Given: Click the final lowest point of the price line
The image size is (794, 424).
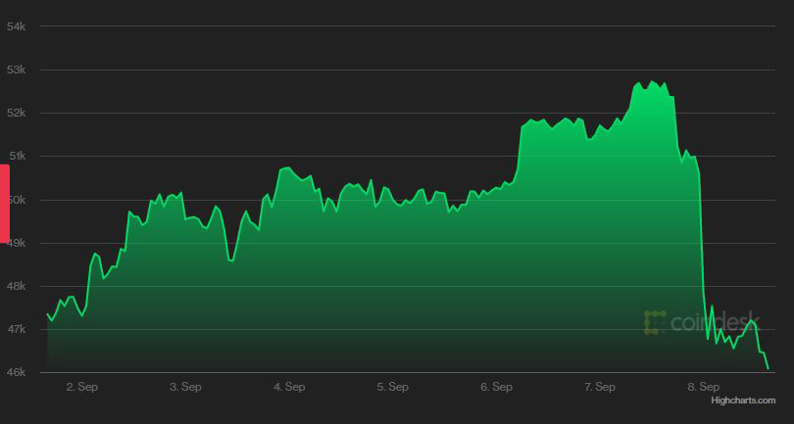Looking at the screenshot, I should (768, 368).
